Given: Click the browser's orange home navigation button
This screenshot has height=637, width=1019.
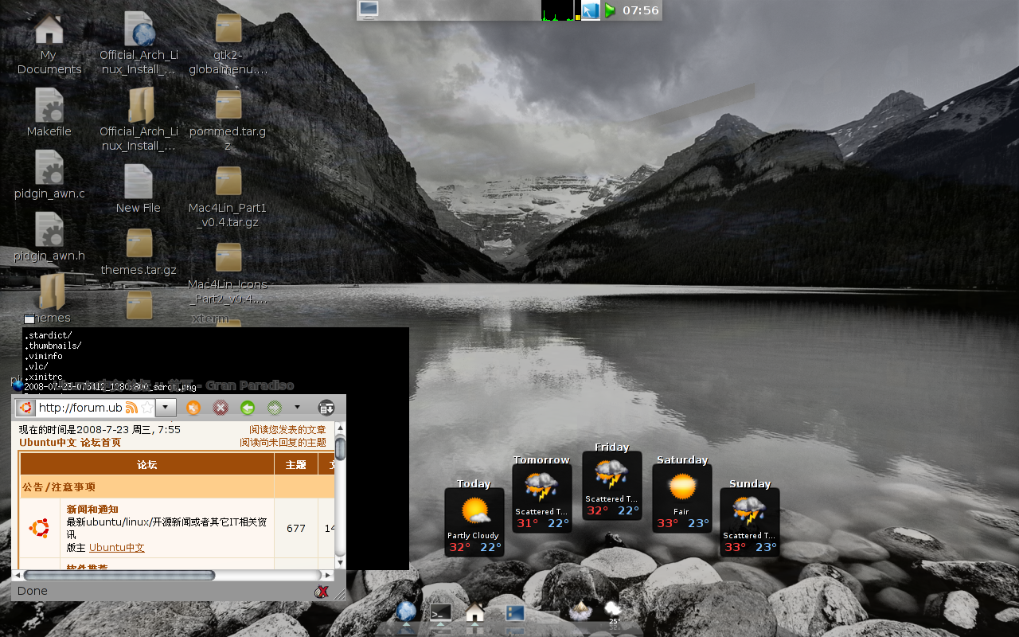Looking at the screenshot, I should coord(193,408).
